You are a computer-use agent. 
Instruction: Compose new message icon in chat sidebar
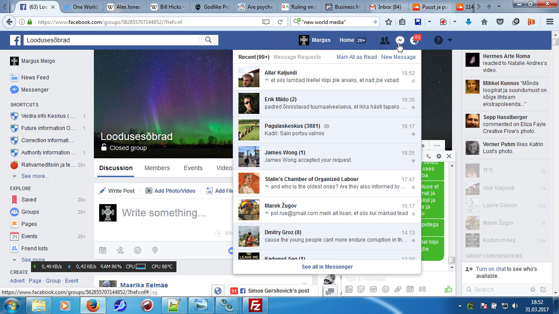click(543, 290)
